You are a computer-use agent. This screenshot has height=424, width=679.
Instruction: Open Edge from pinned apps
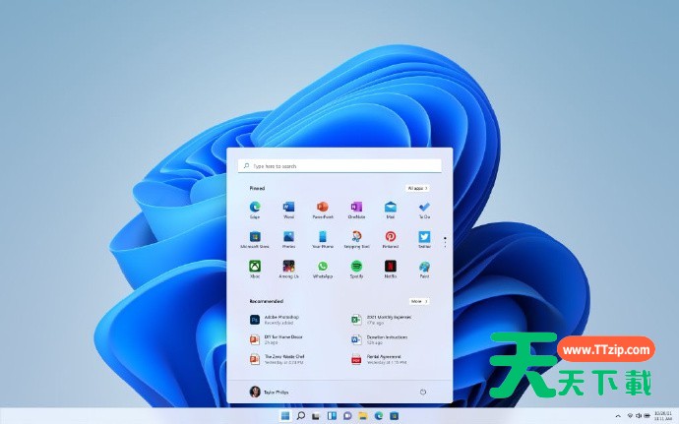(x=255, y=210)
